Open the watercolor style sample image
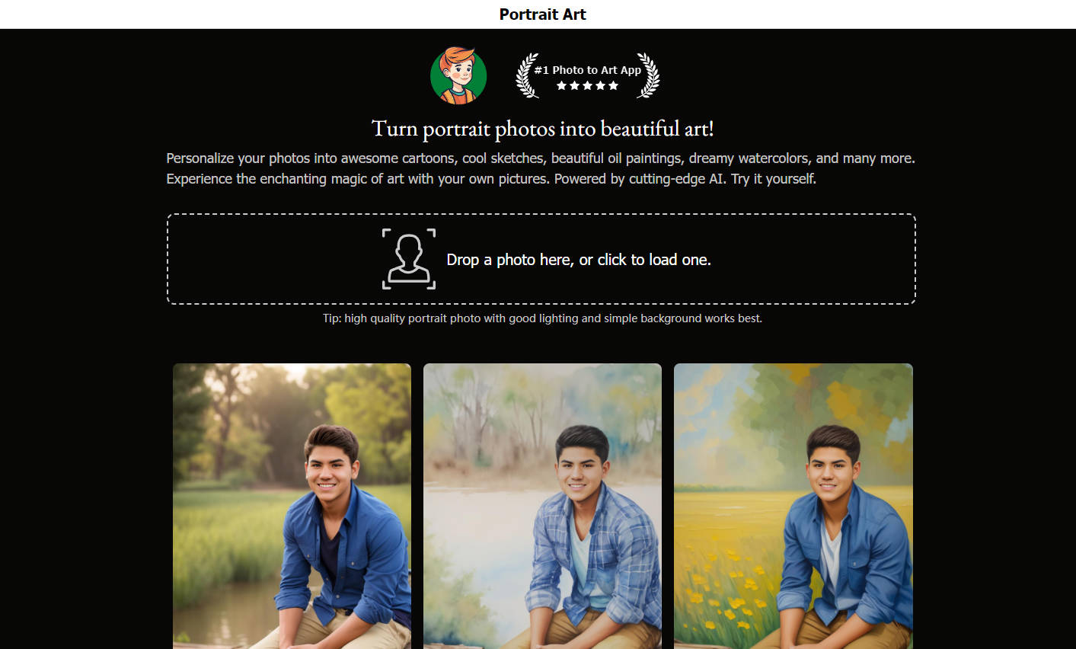Image resolution: width=1076 pixels, height=649 pixels. 542,506
